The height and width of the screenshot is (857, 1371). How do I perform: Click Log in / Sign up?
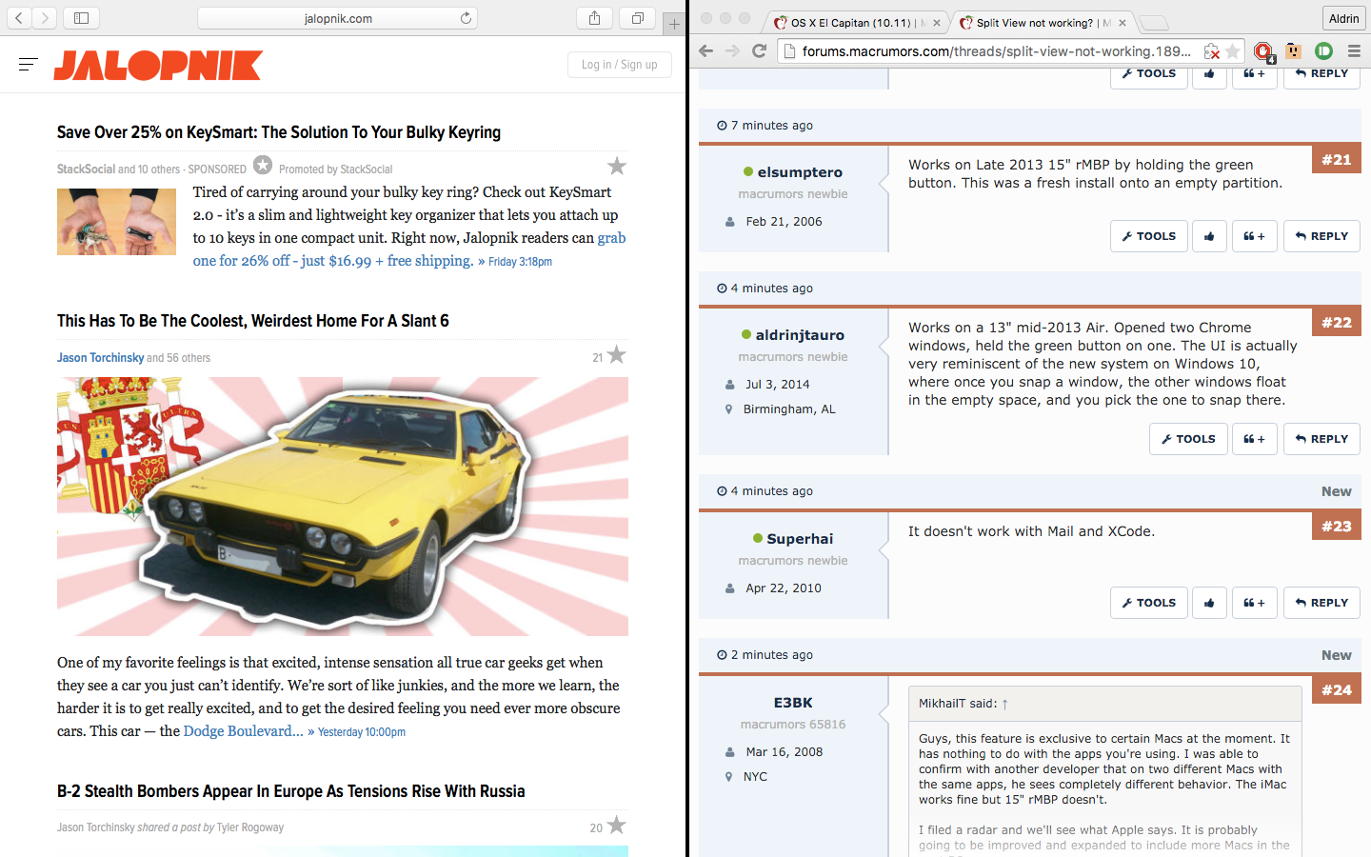620,65
